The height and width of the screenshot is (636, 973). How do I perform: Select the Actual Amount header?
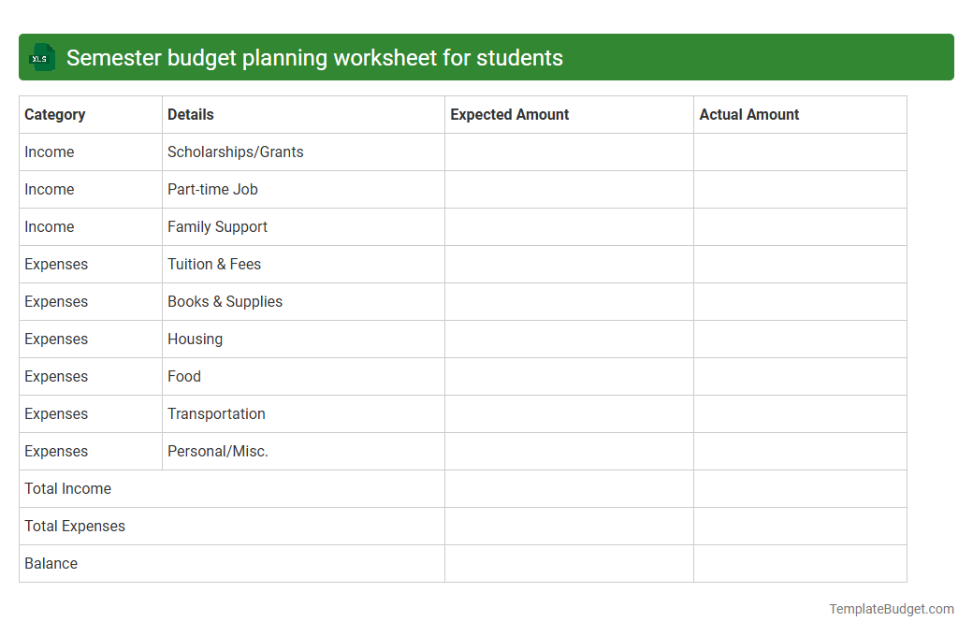[x=749, y=114]
